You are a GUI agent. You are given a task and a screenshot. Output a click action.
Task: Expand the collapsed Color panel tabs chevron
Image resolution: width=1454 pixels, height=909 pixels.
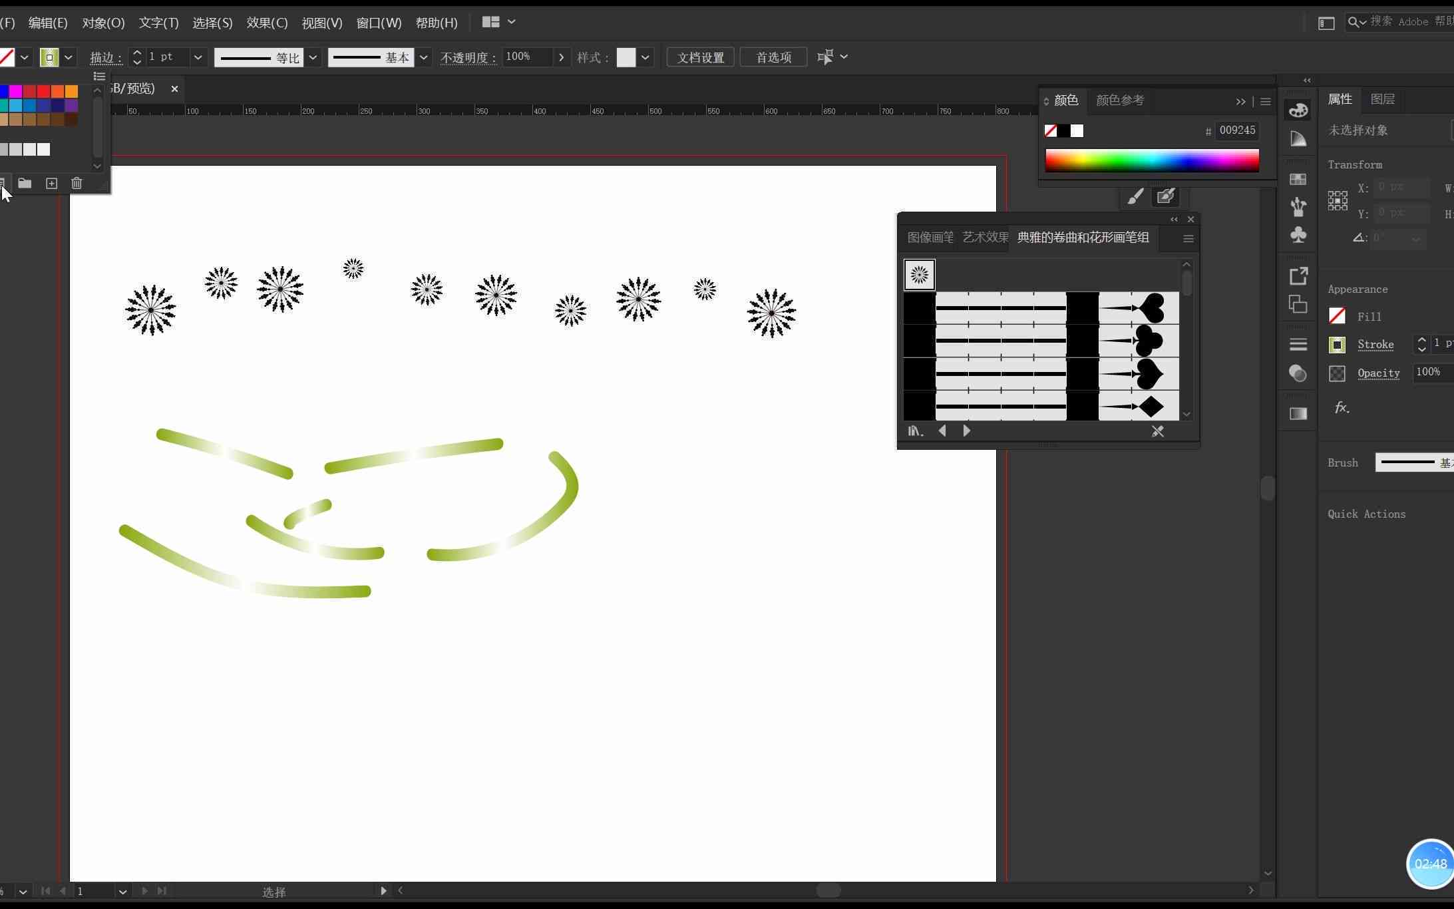(x=1240, y=102)
